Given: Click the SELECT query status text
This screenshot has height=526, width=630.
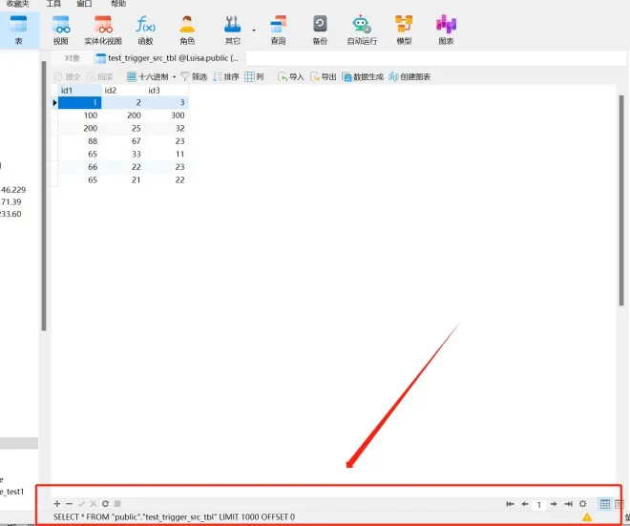Looking at the screenshot, I should coord(174,517).
